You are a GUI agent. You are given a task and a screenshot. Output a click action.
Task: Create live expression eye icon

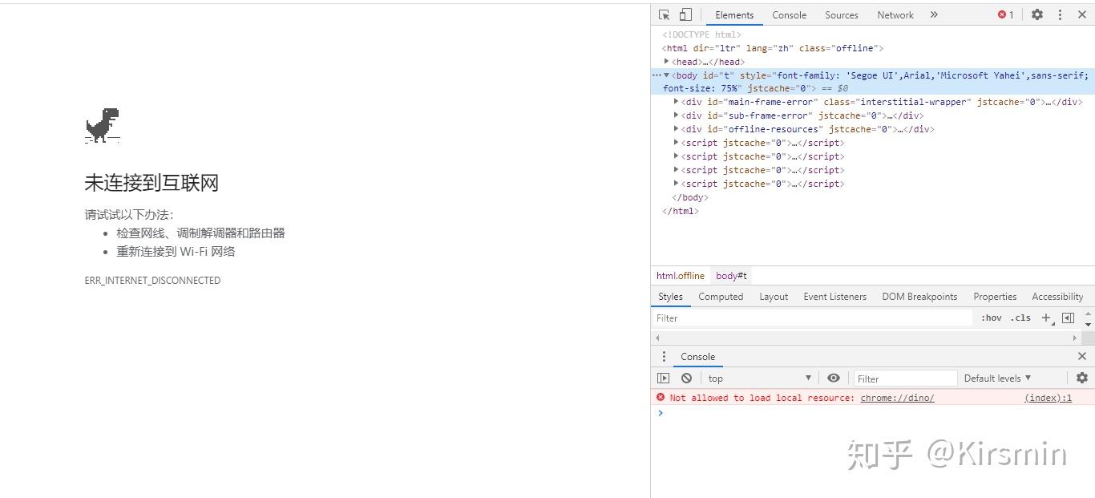pyautogui.click(x=834, y=379)
